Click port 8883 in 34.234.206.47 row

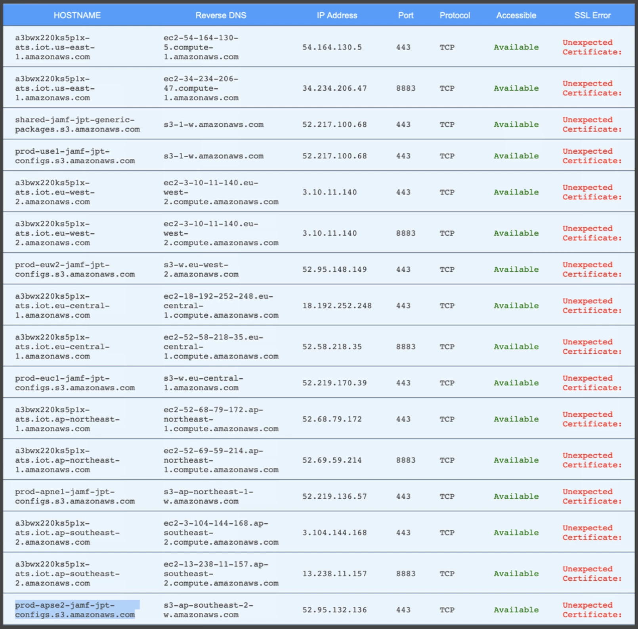[x=406, y=88]
